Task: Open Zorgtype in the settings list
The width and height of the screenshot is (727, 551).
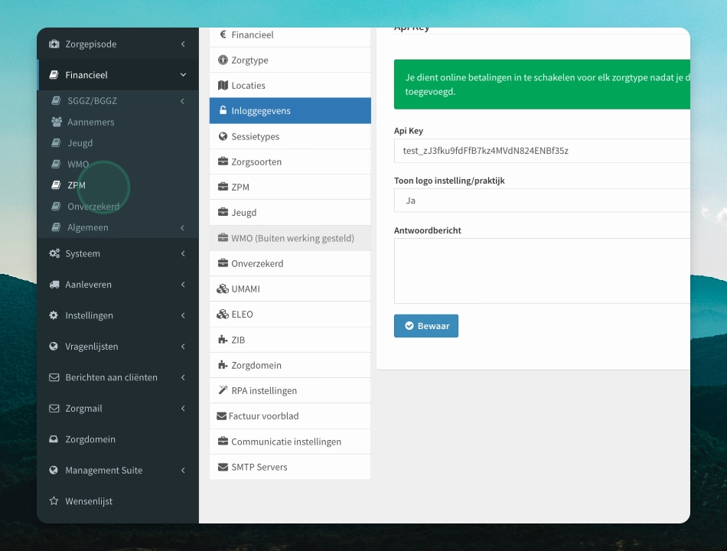Action: (290, 60)
